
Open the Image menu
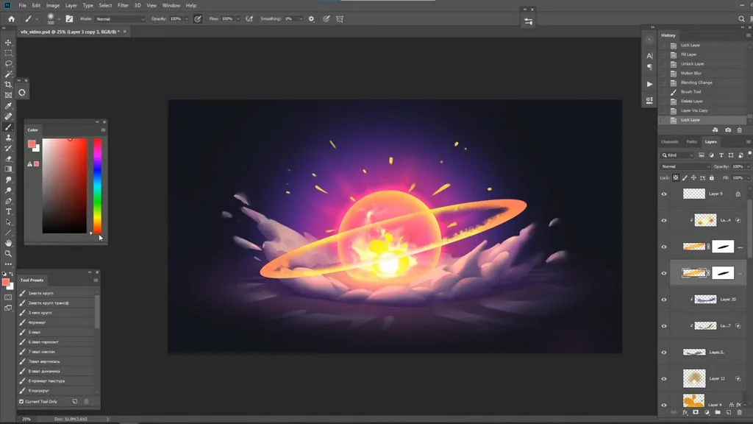[53, 5]
